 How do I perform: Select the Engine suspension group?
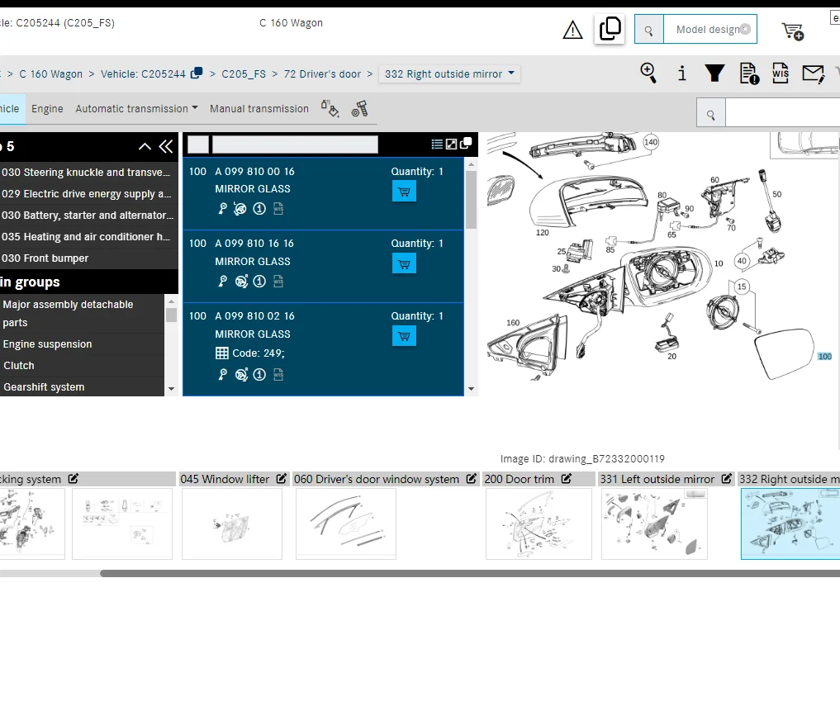(82, 344)
